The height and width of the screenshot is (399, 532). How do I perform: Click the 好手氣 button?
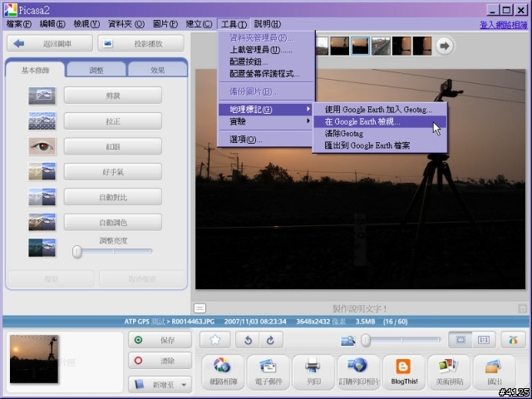(113, 172)
